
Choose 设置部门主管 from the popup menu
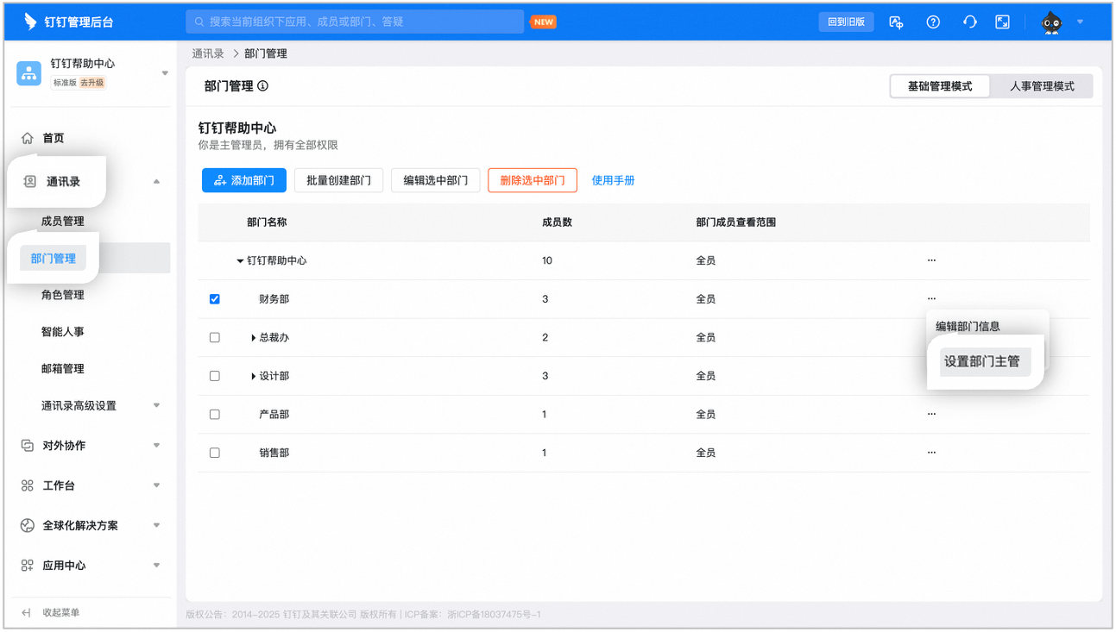point(985,362)
